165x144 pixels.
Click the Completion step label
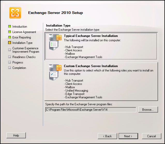tap(19, 68)
